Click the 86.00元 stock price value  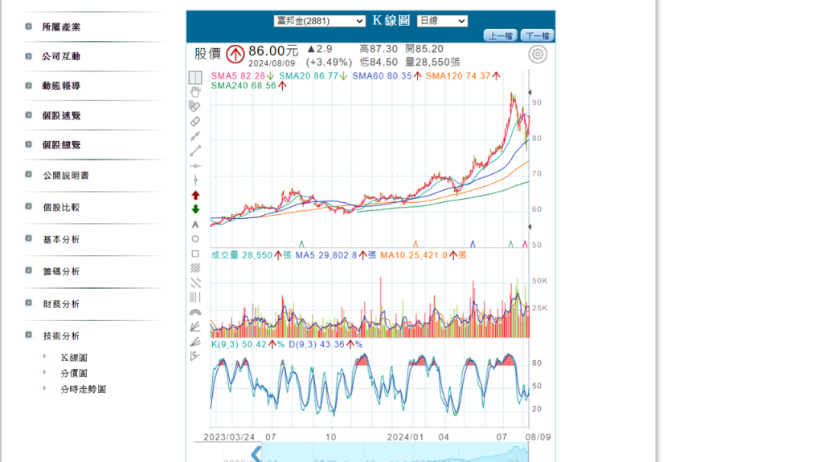coord(273,51)
